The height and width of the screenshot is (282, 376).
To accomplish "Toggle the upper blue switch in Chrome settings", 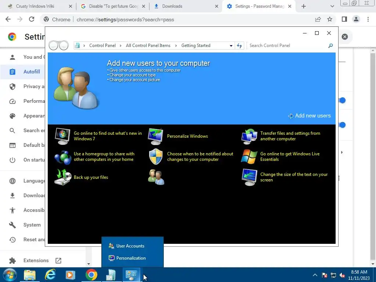I will 342,101.
